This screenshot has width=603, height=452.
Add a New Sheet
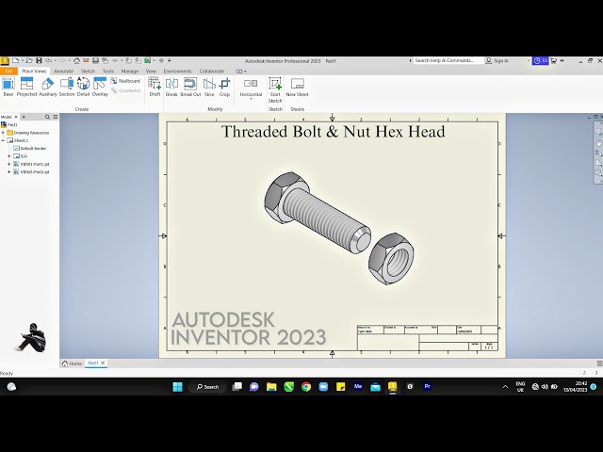click(297, 87)
